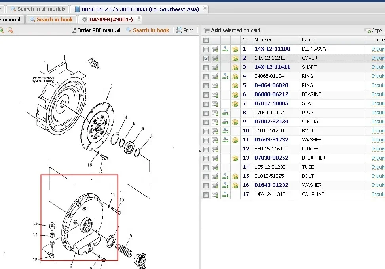Click the hierarchy icon in the PLUG row
Image resolution: width=385 pixels, height=269 pixels.
225,113
